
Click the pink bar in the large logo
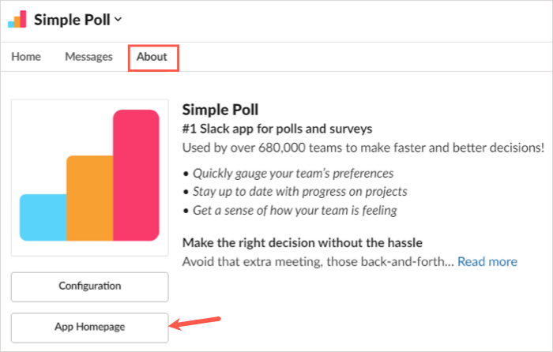coord(136,175)
